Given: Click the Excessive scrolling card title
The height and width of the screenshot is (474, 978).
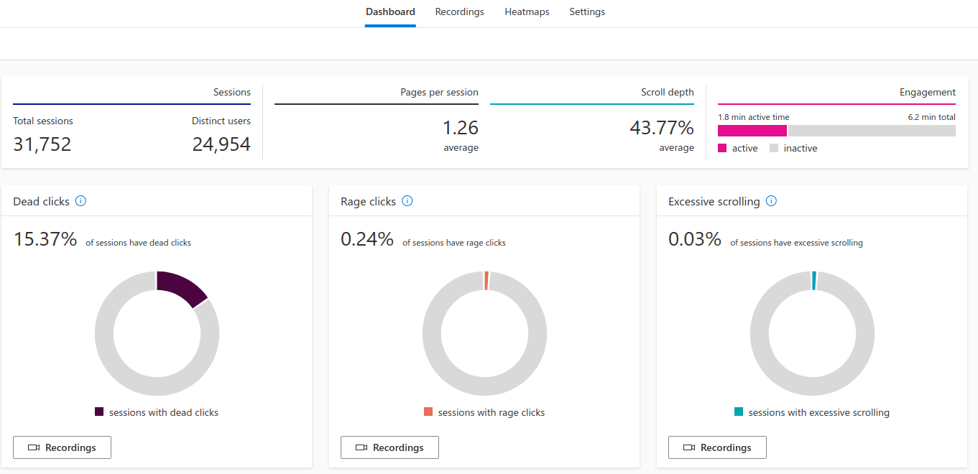Looking at the screenshot, I should pyautogui.click(x=714, y=202).
